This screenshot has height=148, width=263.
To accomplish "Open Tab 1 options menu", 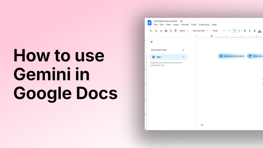I will (183, 57).
